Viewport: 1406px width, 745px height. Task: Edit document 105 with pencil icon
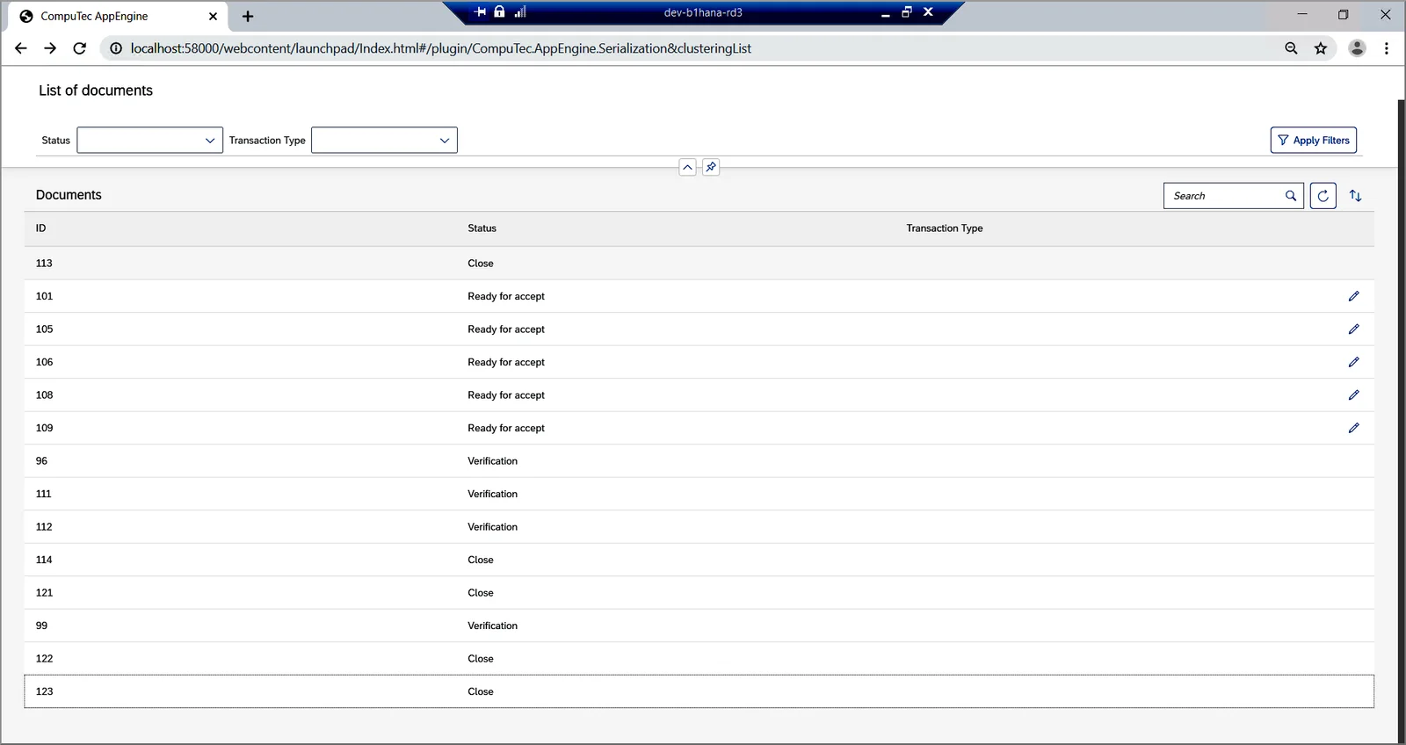click(x=1353, y=329)
